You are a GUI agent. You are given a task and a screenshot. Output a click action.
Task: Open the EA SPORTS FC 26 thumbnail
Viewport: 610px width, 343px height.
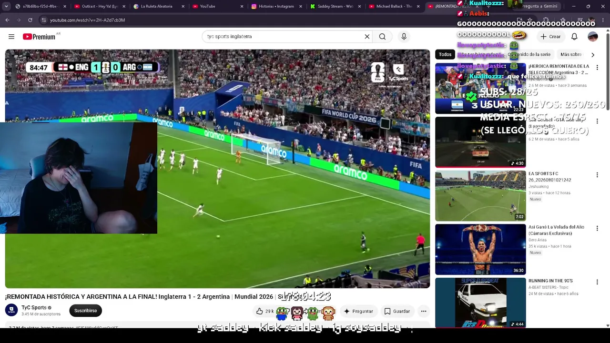[x=480, y=196]
